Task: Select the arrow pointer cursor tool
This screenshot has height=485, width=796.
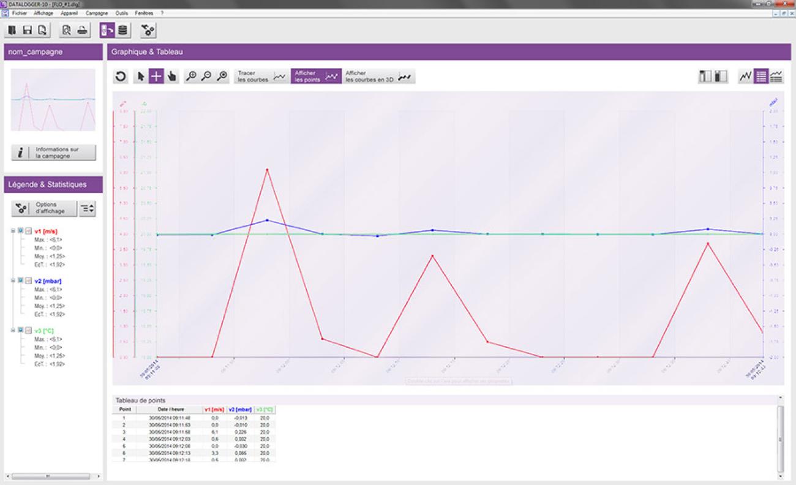Action: click(x=141, y=76)
